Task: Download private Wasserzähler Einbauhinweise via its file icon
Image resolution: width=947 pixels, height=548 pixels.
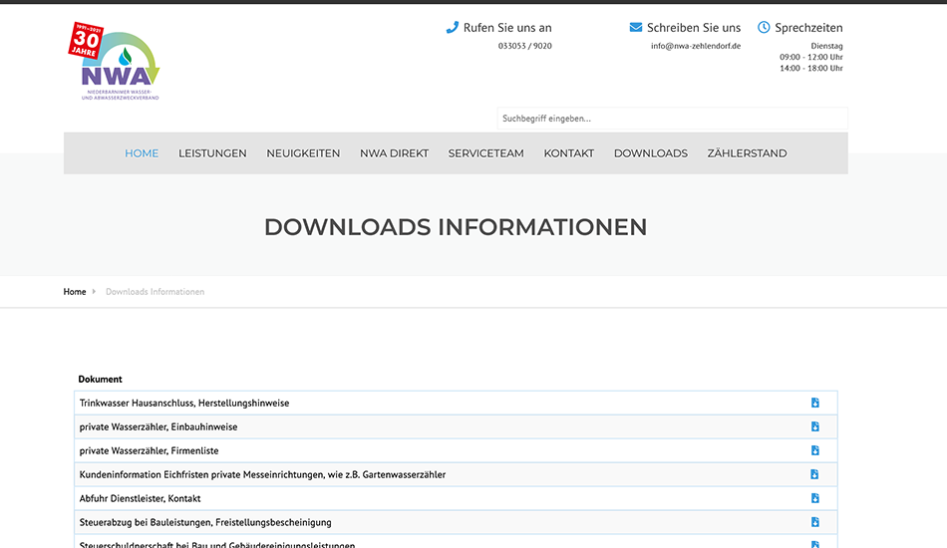Action: click(814, 426)
